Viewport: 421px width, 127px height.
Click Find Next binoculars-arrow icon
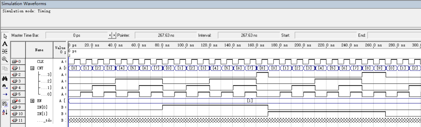(x=5, y=86)
